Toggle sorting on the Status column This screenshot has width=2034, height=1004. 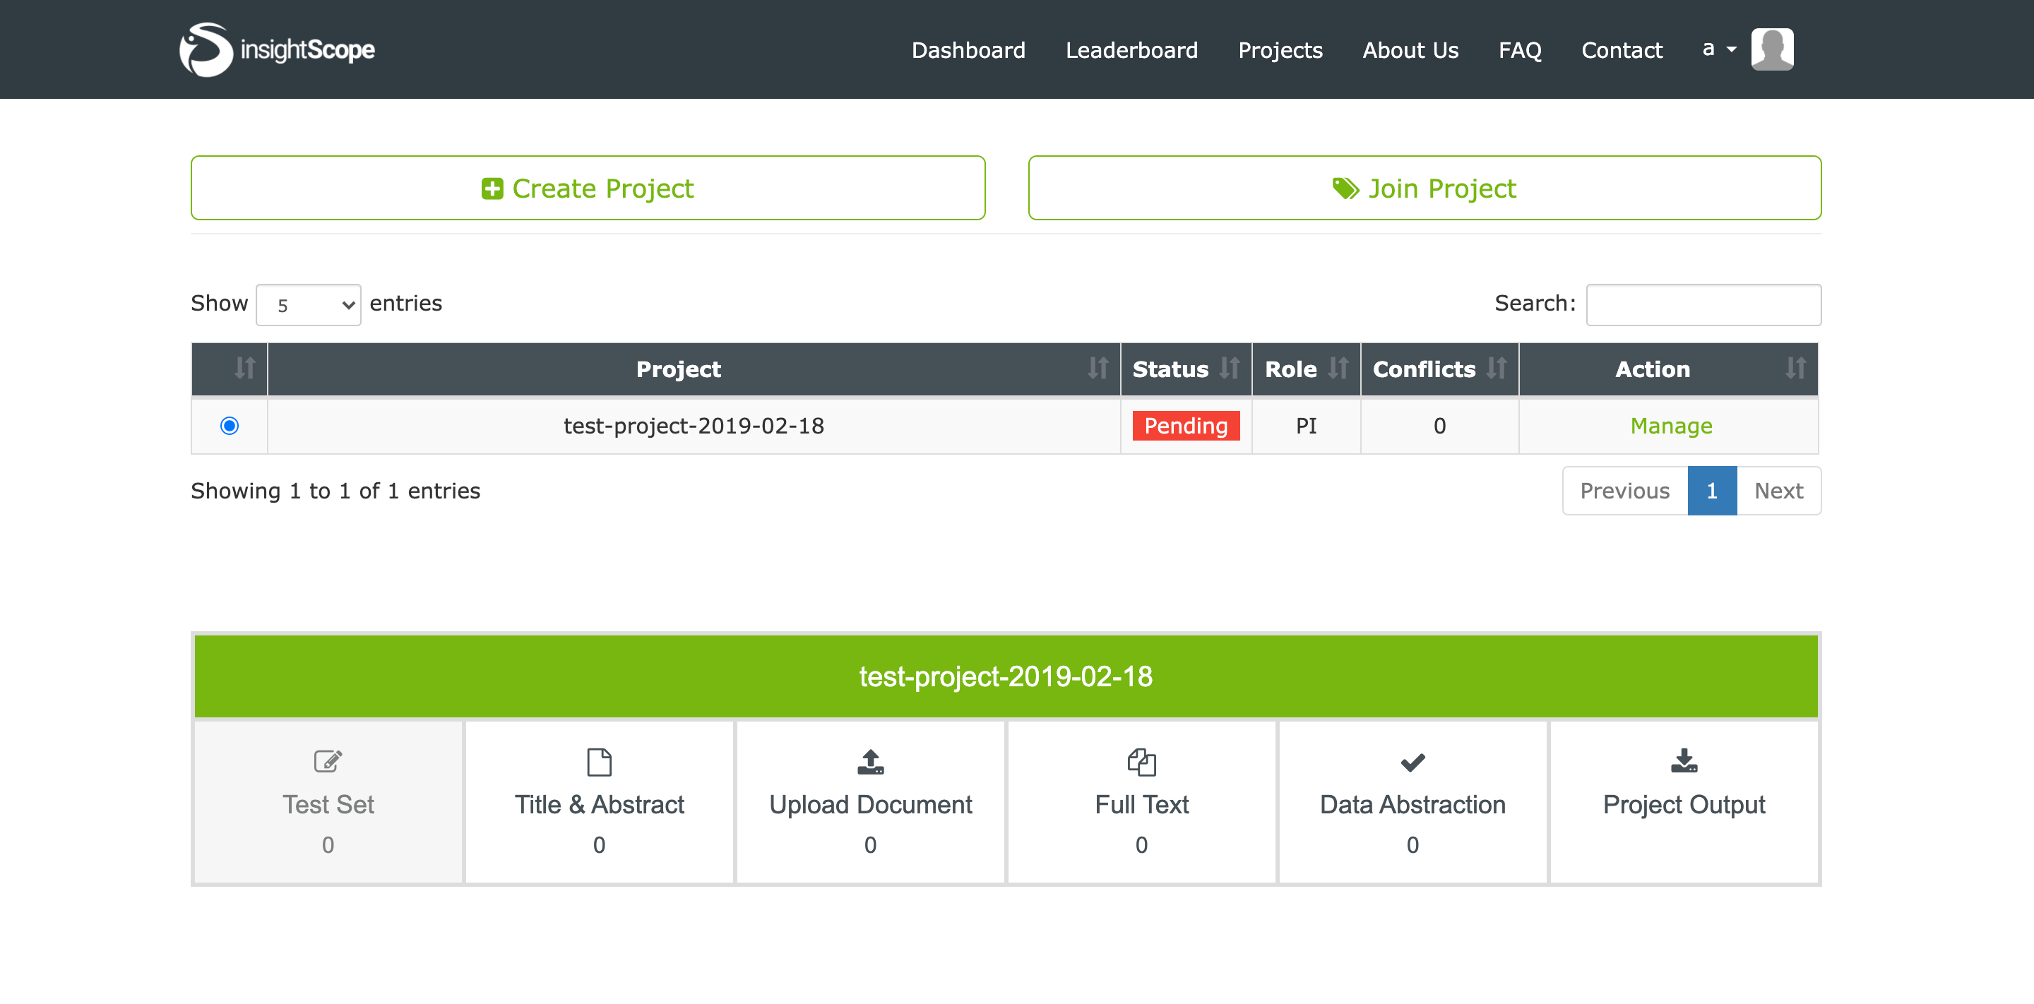[1230, 369]
